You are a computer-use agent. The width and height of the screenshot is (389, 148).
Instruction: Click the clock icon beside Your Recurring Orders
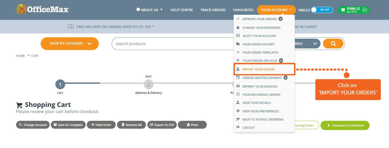tap(238, 94)
